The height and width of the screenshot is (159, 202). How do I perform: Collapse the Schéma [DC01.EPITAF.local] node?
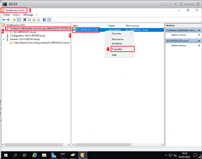pyautogui.click(x=3, y=39)
